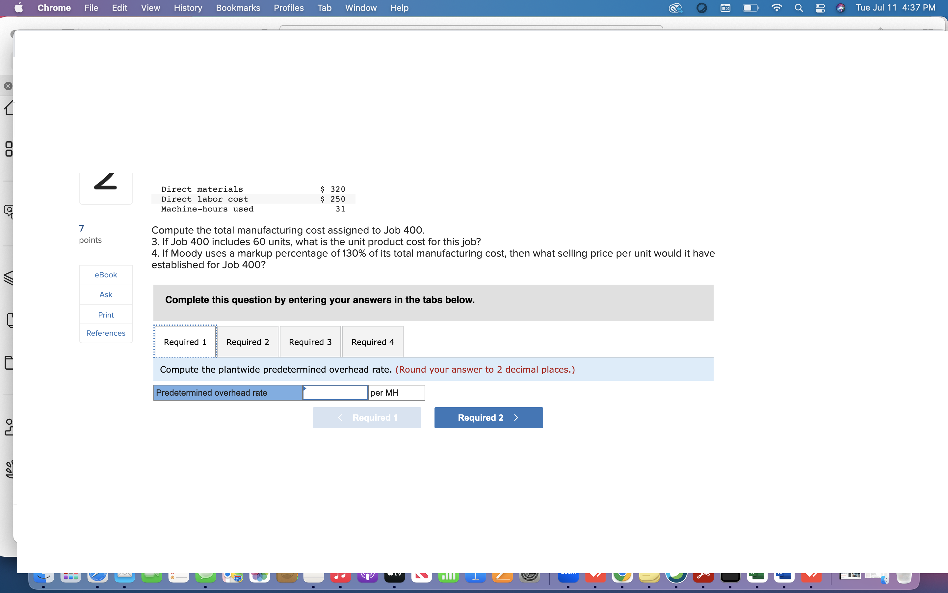The height and width of the screenshot is (593, 948).
Task: Select the Required 3 tab
Action: click(x=309, y=342)
